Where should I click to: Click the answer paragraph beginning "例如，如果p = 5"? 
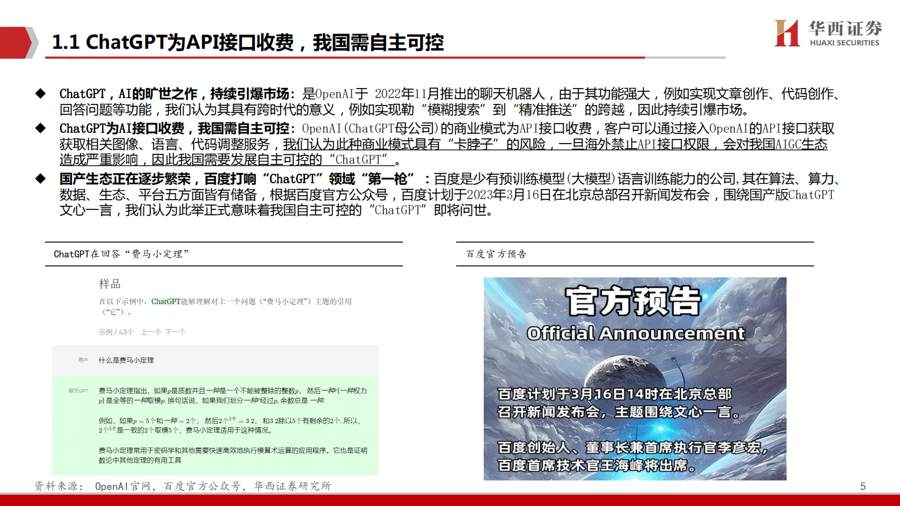[x=229, y=425]
